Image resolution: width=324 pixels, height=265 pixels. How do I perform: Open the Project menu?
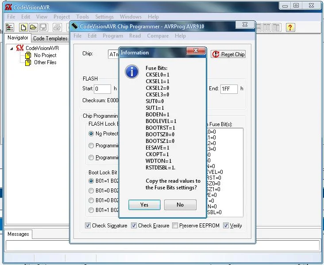(62, 17)
